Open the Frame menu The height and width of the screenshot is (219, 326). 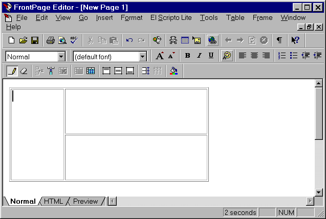263,18
